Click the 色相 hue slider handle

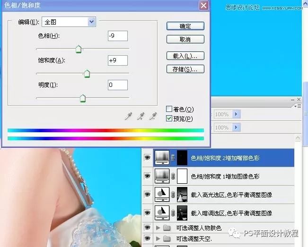79,49
